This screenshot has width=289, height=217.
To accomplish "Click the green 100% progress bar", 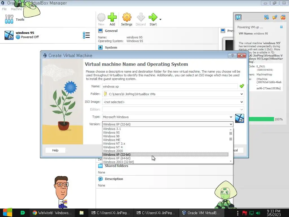I will pyautogui.click(x=261, y=119).
